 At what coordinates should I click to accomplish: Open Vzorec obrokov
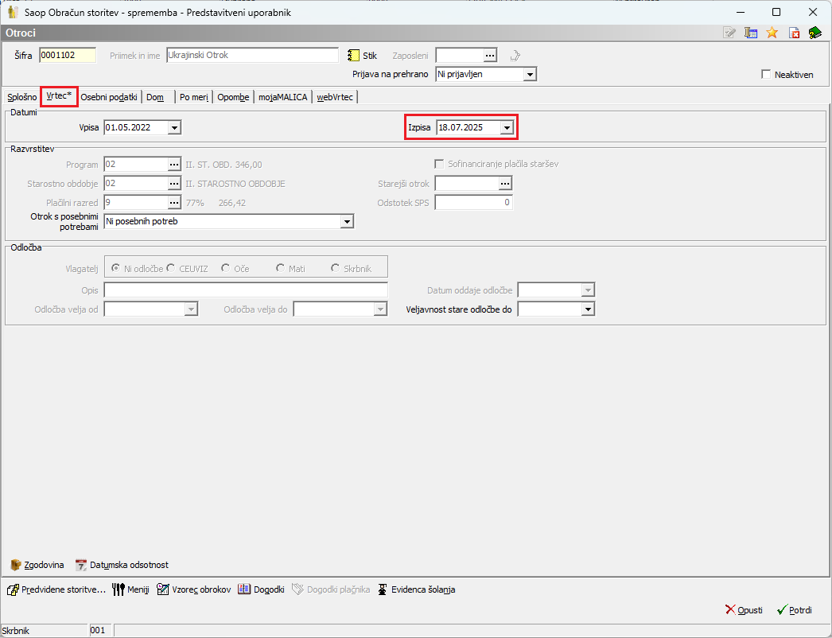coord(193,589)
